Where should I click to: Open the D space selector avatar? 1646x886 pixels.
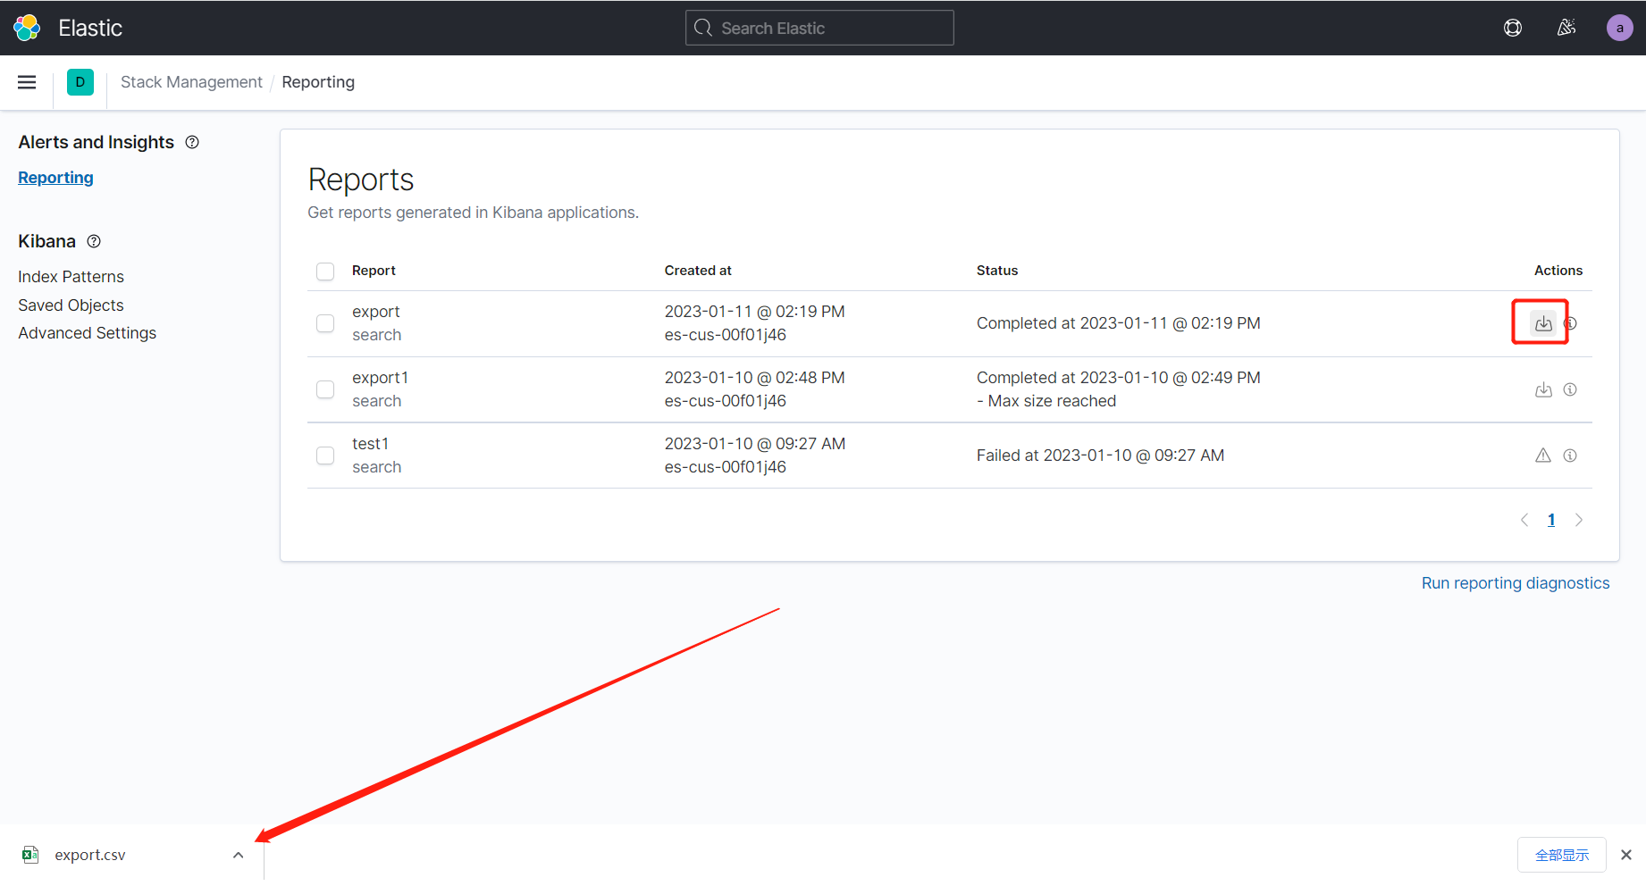pos(80,82)
